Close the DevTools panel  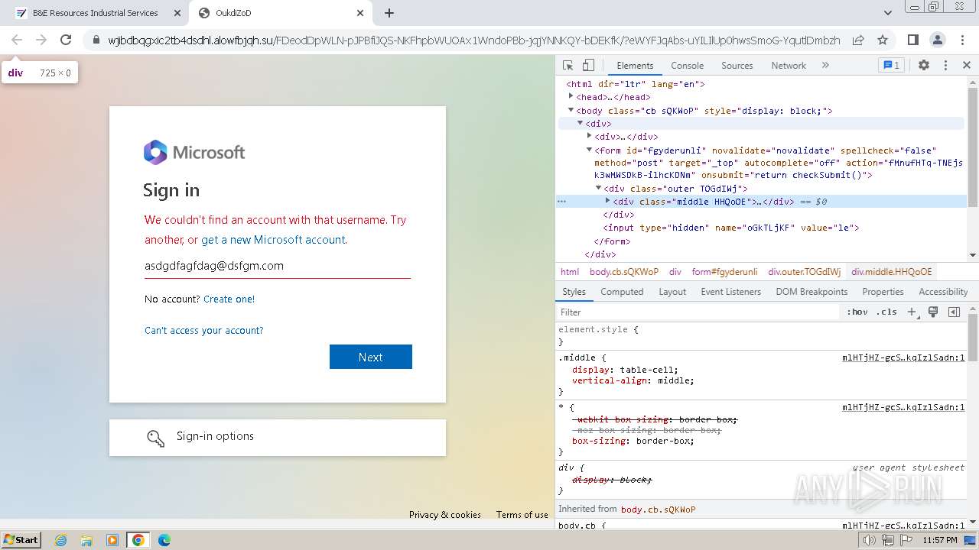tap(967, 66)
